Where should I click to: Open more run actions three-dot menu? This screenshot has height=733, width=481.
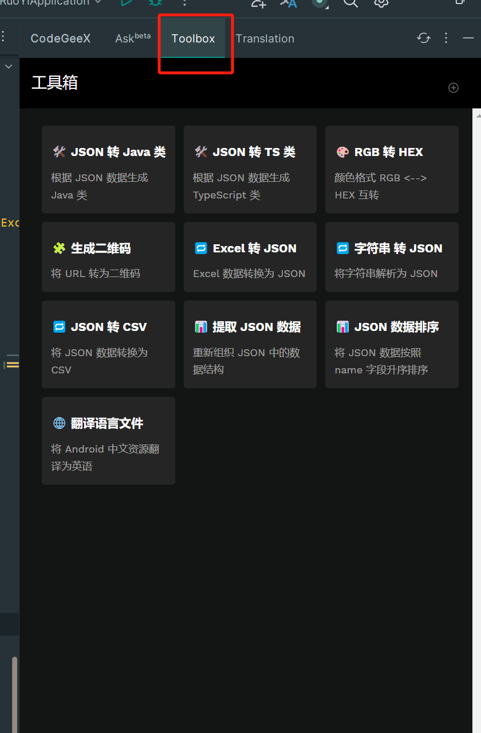coord(184,3)
